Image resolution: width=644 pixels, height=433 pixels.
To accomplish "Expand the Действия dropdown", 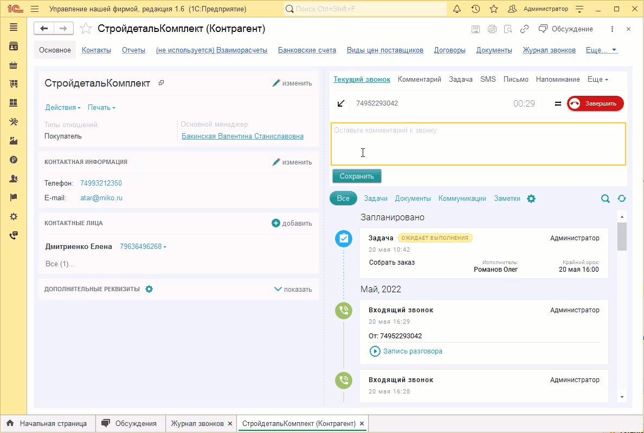I will tap(63, 108).
